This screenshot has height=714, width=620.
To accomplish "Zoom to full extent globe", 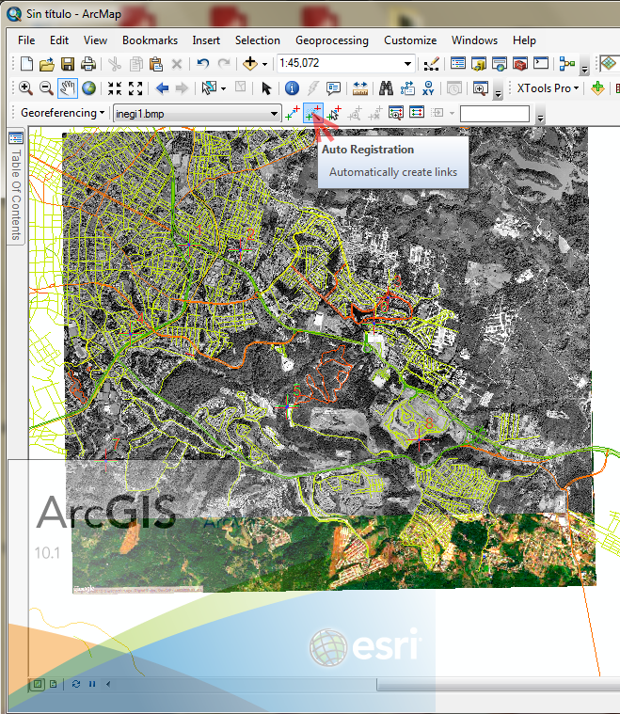I will [x=88, y=88].
